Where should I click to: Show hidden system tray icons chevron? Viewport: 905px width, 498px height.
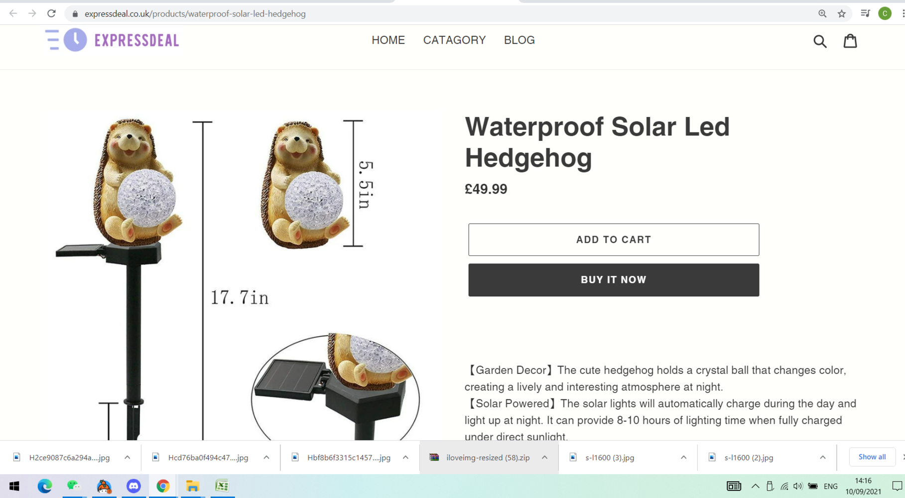point(756,486)
